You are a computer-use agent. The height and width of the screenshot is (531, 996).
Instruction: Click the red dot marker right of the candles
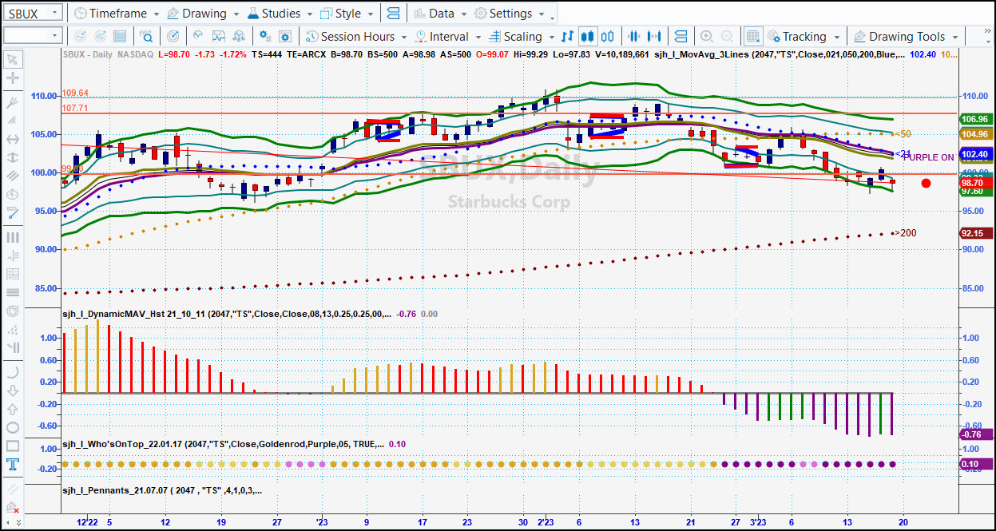click(x=926, y=184)
